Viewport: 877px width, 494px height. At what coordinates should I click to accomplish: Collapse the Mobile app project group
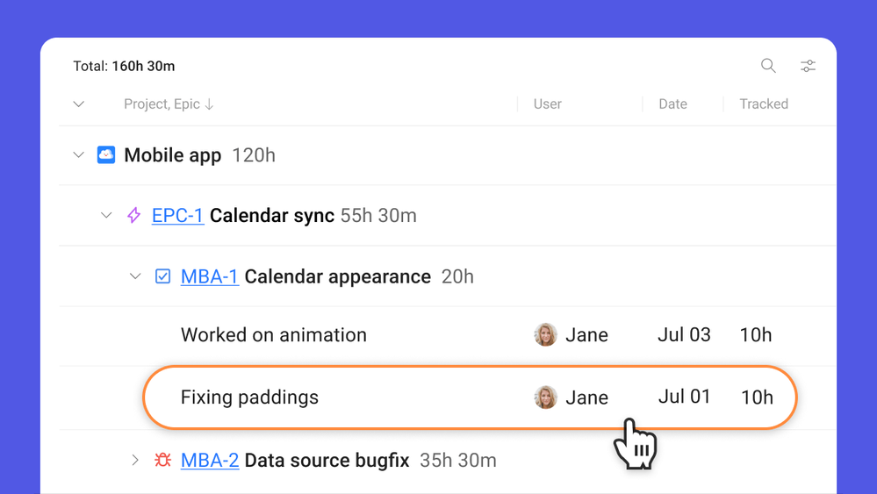tap(79, 155)
